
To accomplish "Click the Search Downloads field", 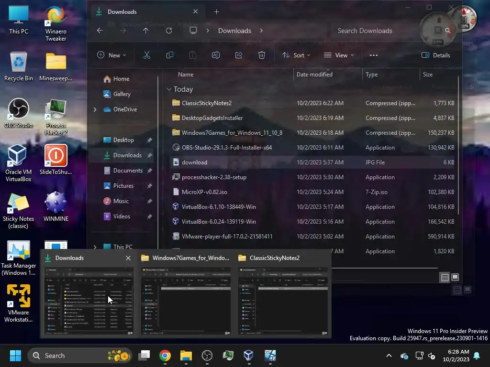I will tap(390, 31).
